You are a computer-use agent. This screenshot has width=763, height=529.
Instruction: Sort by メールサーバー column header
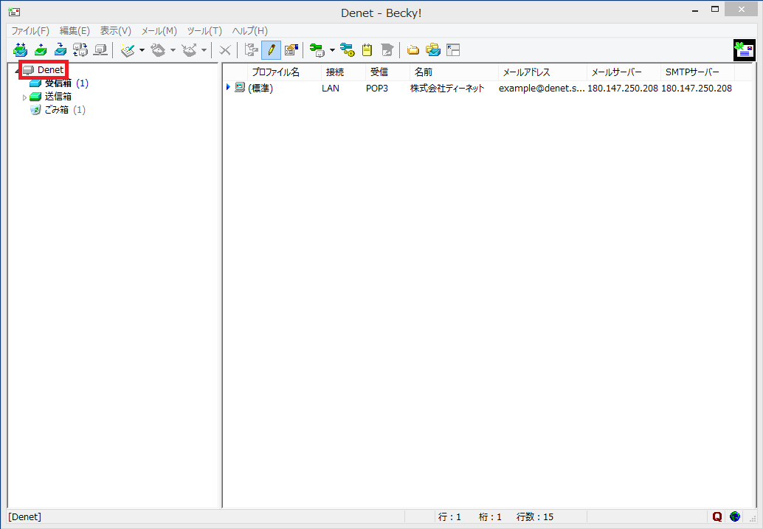point(624,72)
